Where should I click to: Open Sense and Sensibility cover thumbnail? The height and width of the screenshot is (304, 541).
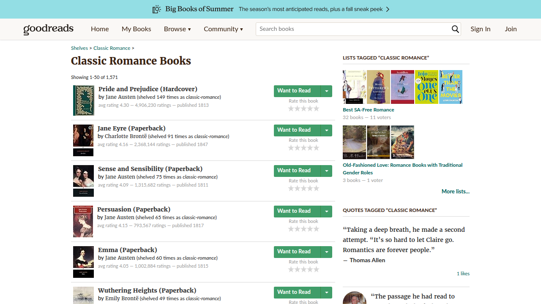click(x=83, y=181)
